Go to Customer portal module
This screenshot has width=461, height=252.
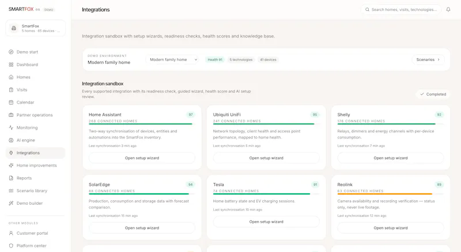coord(35,233)
